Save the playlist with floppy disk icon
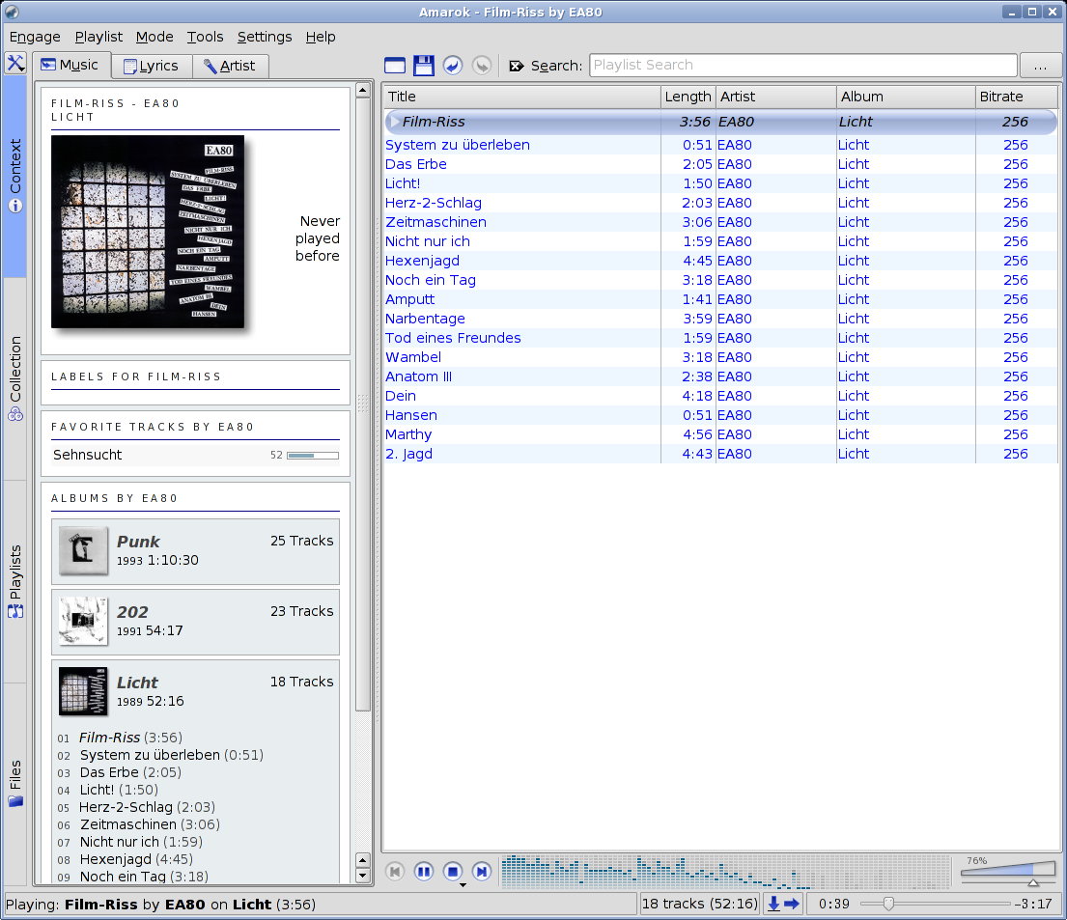This screenshot has height=920, width=1067. click(423, 66)
